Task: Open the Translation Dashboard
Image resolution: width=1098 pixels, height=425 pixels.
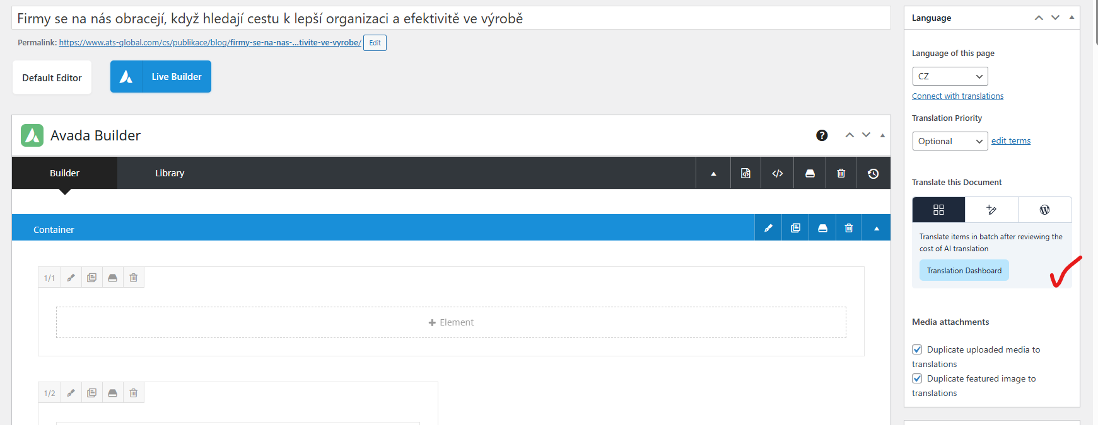Action: point(964,271)
